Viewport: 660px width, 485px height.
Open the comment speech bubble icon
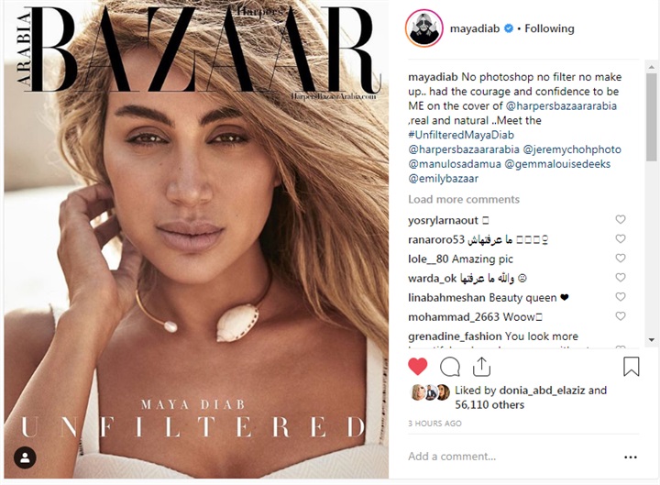(x=450, y=367)
